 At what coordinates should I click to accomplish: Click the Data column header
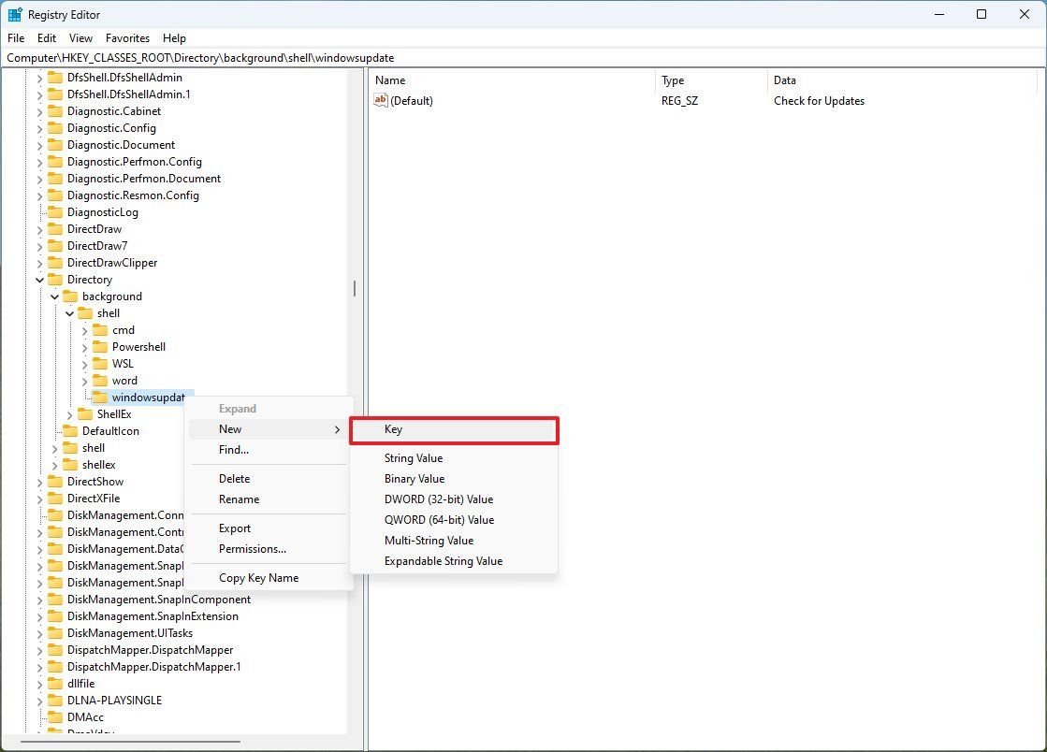pos(784,80)
